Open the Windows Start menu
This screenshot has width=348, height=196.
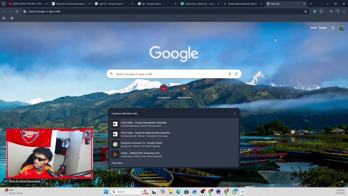106,192
